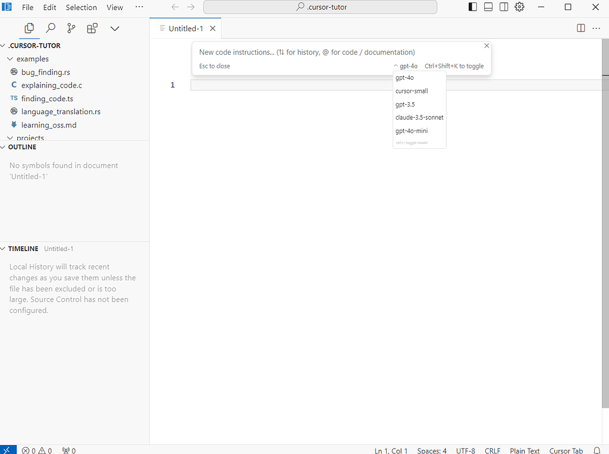This screenshot has width=609, height=454.
Task: Open the Edit menu
Action: [50, 7]
